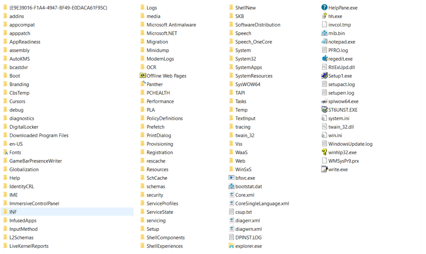
Task: Click the Downloaded Program Files folder
Action: click(36, 135)
